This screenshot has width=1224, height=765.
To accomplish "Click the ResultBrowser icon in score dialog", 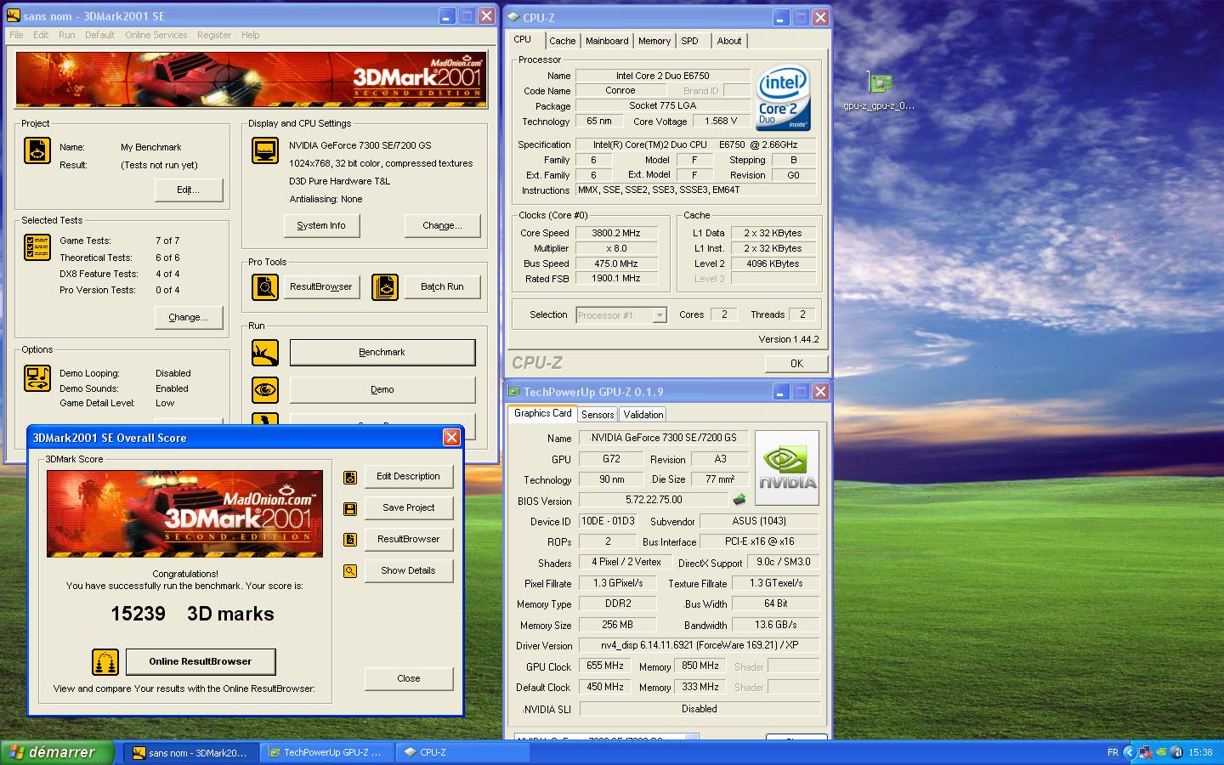I will [350, 540].
